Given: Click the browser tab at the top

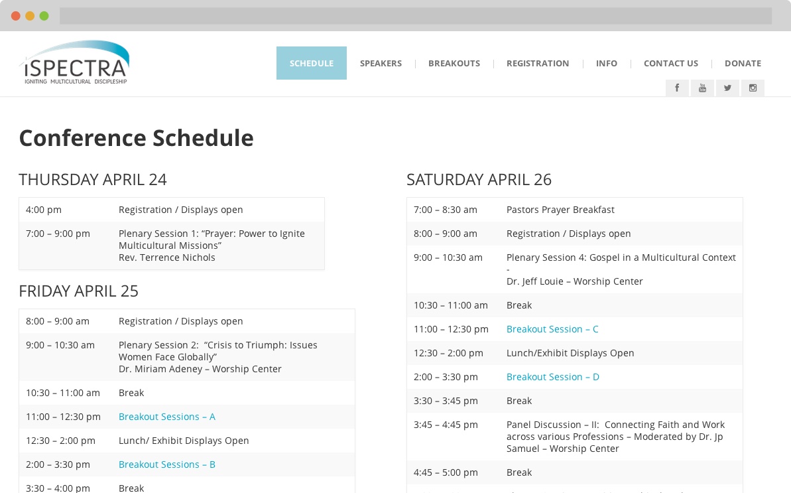Looking at the screenshot, I should 414,15.
